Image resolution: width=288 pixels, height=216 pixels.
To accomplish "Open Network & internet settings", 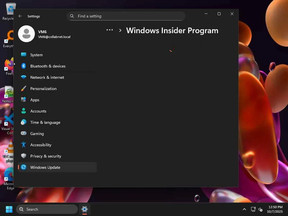I will pos(57,77).
